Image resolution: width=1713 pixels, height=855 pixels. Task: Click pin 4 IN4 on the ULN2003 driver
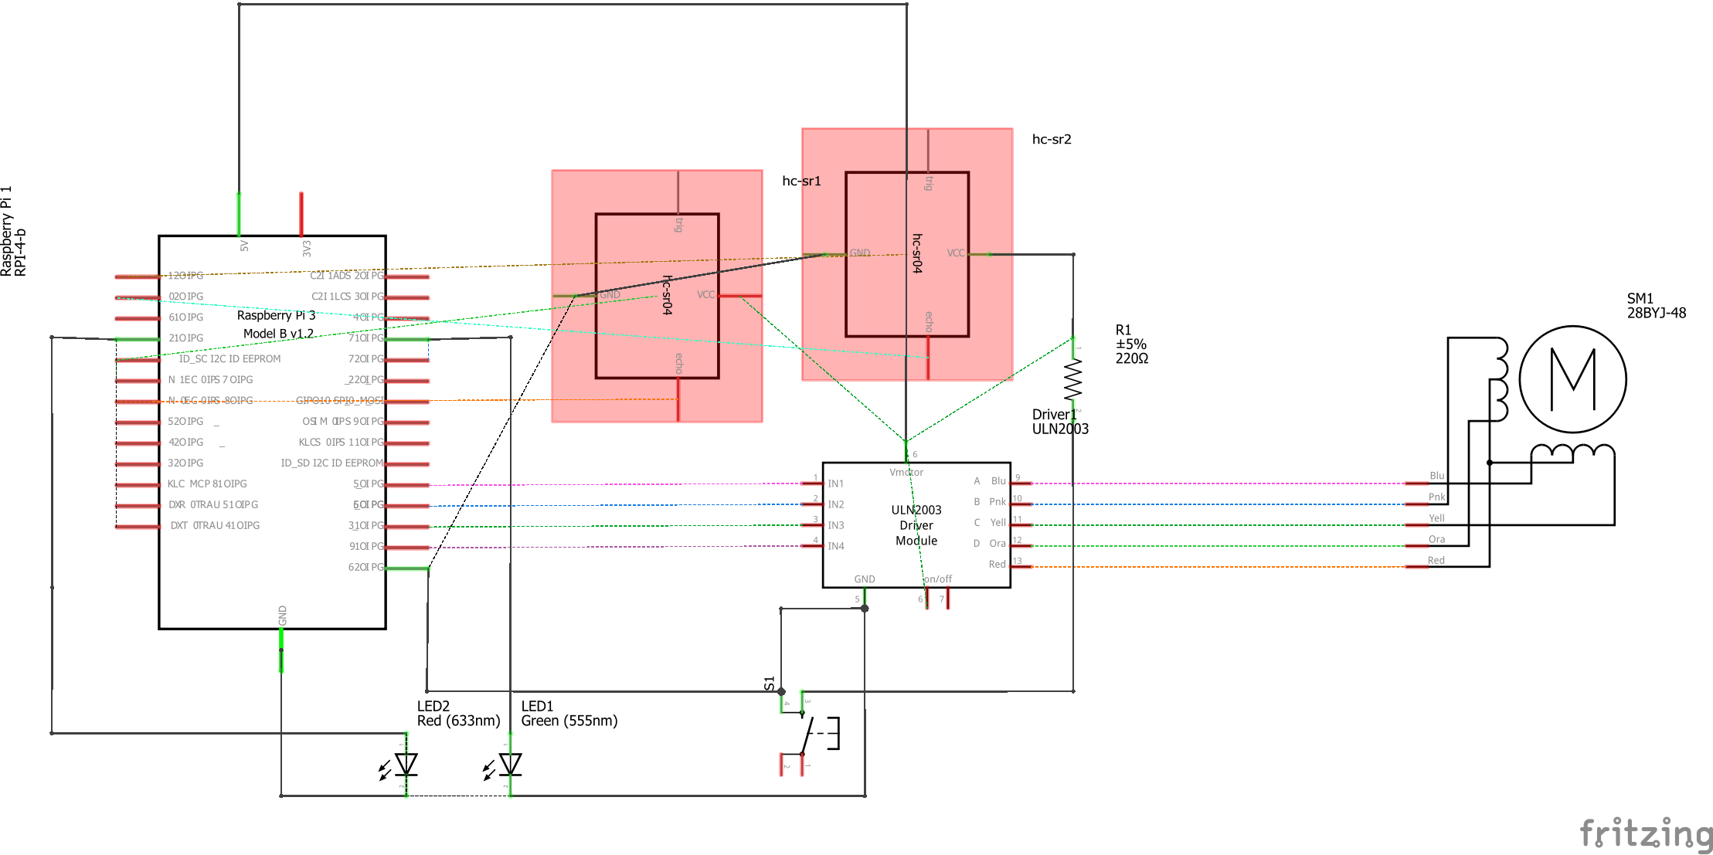[x=812, y=546]
